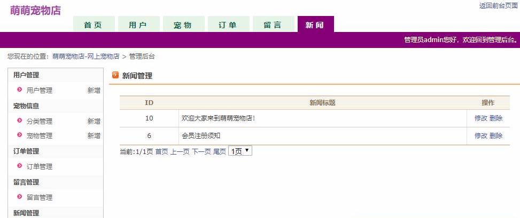Go to 首页 in pagination
The height and width of the screenshot is (218, 520).
[162, 151]
